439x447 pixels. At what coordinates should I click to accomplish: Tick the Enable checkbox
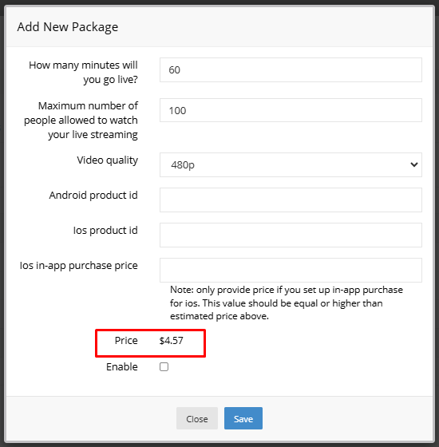164,366
